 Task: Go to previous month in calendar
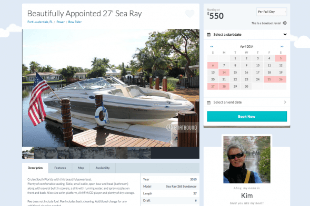click(x=212, y=47)
